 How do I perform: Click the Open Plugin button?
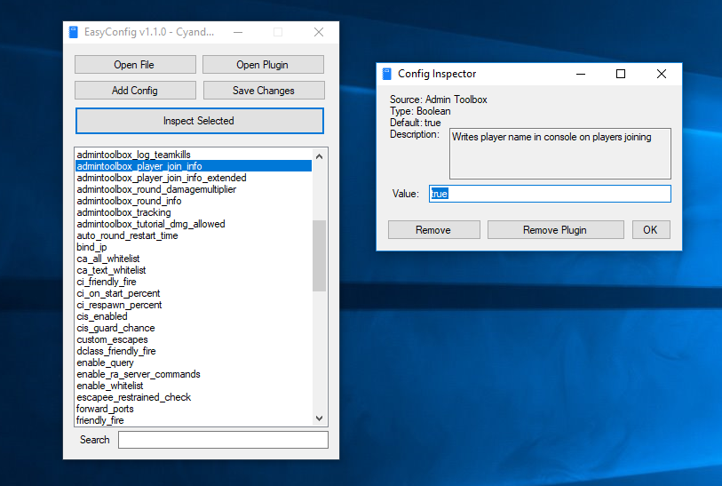(x=263, y=65)
